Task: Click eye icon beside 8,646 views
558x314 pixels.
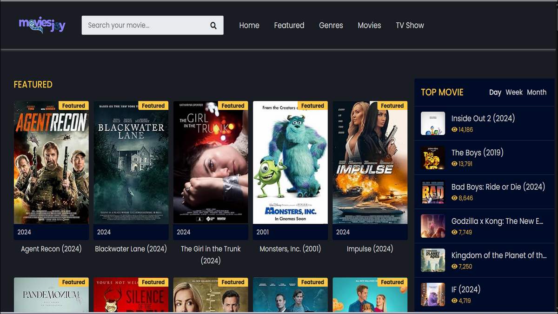Action: coord(454,198)
